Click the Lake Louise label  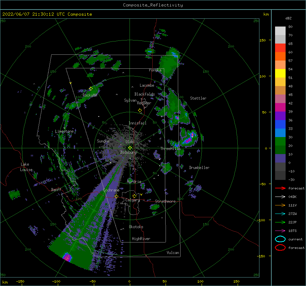(27, 167)
